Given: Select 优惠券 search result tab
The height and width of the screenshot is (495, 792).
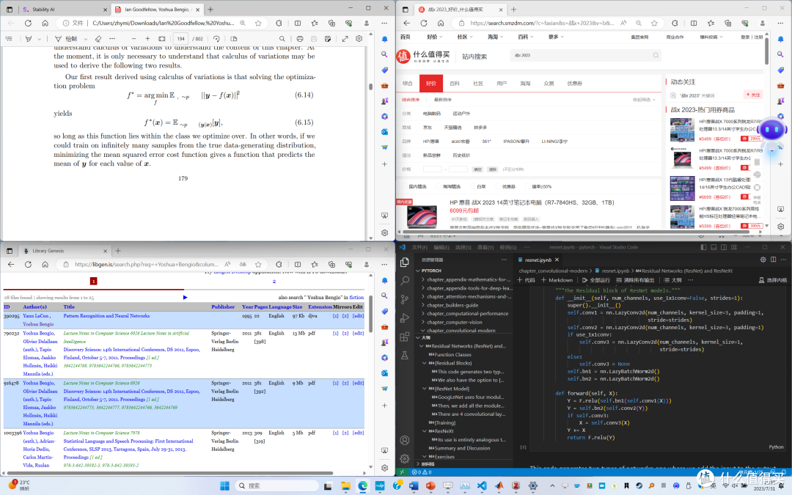Looking at the screenshot, I should (x=574, y=84).
